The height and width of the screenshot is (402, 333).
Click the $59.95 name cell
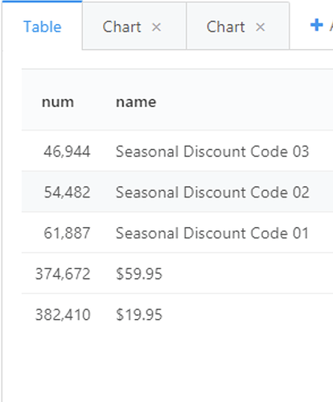(x=139, y=274)
